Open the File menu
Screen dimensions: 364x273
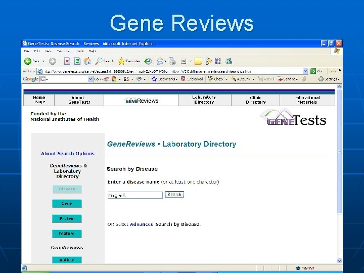[x=27, y=51]
